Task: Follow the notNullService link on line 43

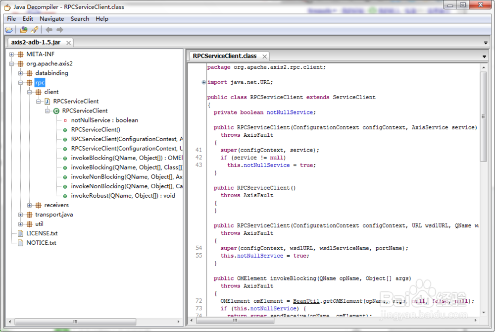Action: (266, 165)
